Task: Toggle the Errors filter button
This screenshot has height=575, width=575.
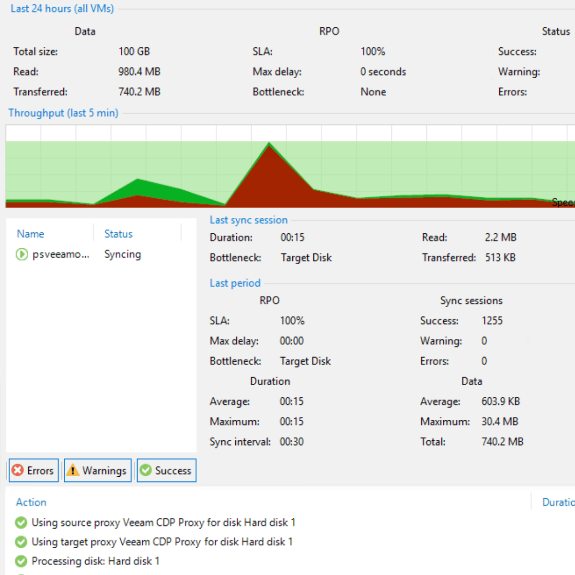Action: click(34, 471)
